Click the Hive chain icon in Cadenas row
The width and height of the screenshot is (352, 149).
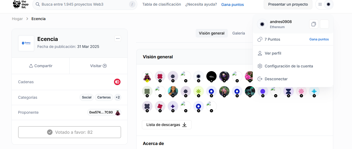point(117,82)
